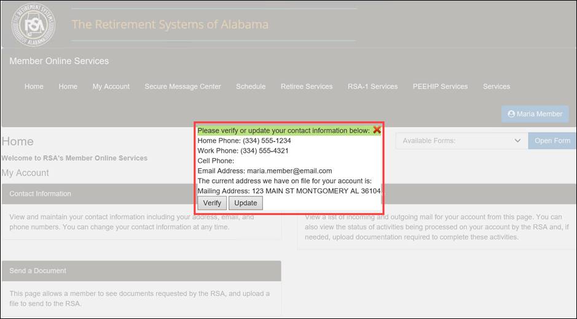The width and height of the screenshot is (577, 319).
Task: Open the Services menu item
Action: click(x=497, y=86)
